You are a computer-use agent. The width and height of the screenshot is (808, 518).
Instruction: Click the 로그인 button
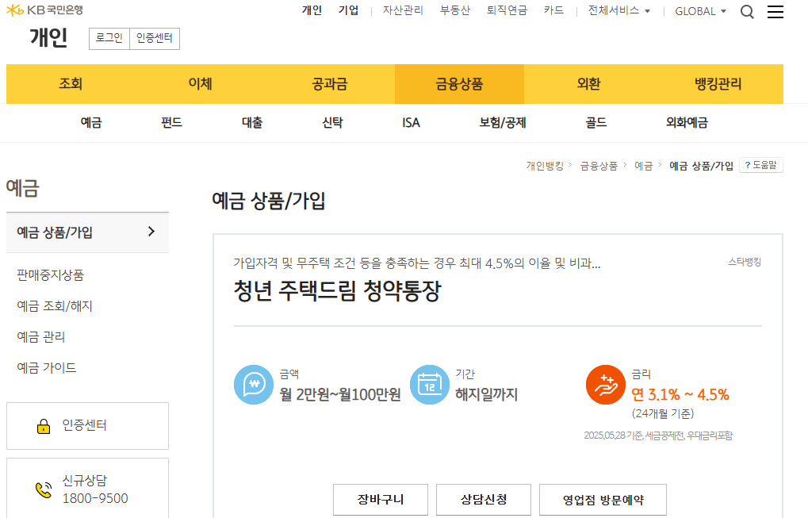coord(109,39)
